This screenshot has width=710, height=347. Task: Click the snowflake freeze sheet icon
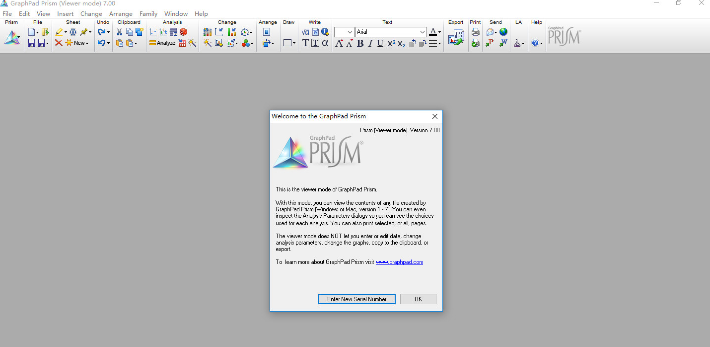tap(73, 32)
